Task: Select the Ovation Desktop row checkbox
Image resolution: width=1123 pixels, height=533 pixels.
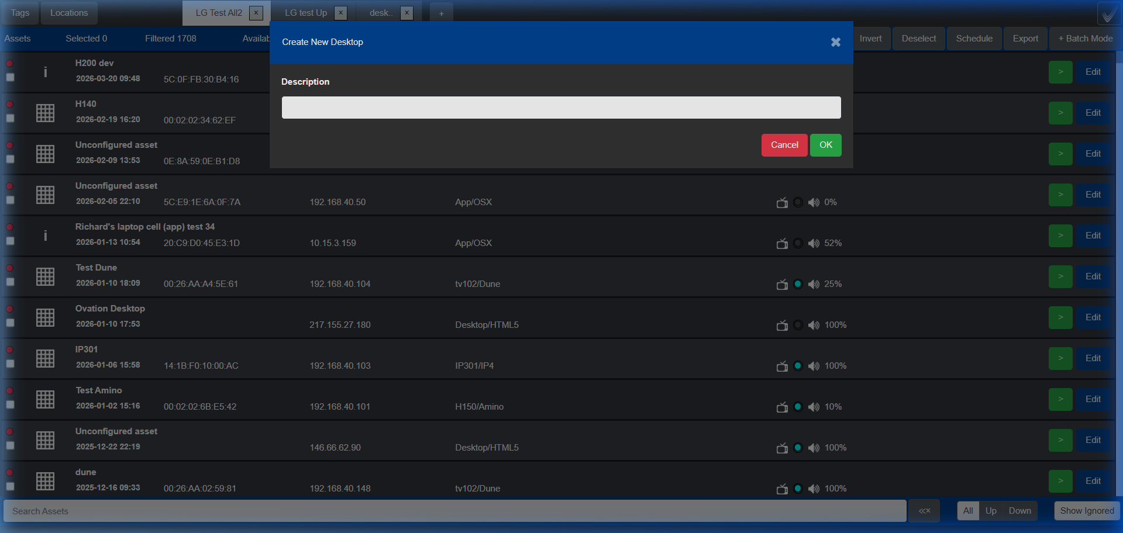Action: pyautogui.click(x=11, y=323)
